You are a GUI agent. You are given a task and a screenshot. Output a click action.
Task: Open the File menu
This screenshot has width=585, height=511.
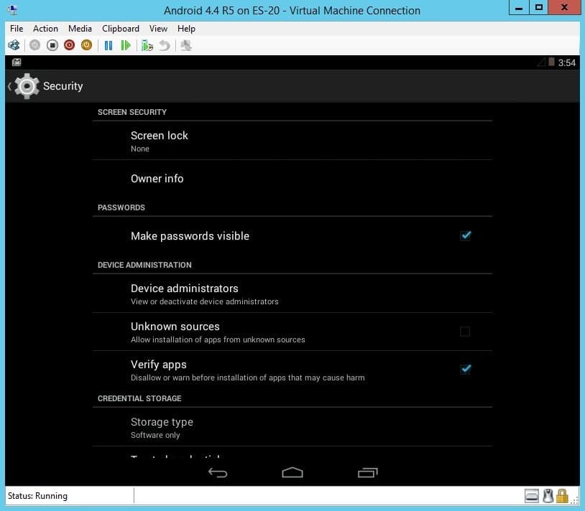(17, 29)
